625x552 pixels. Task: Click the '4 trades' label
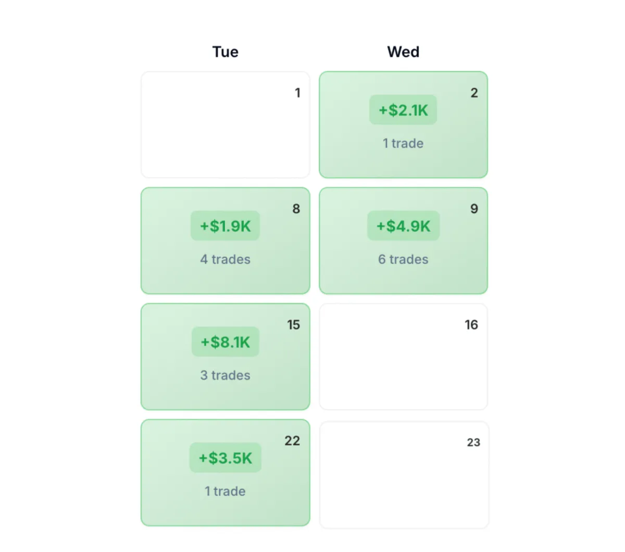pyautogui.click(x=226, y=259)
